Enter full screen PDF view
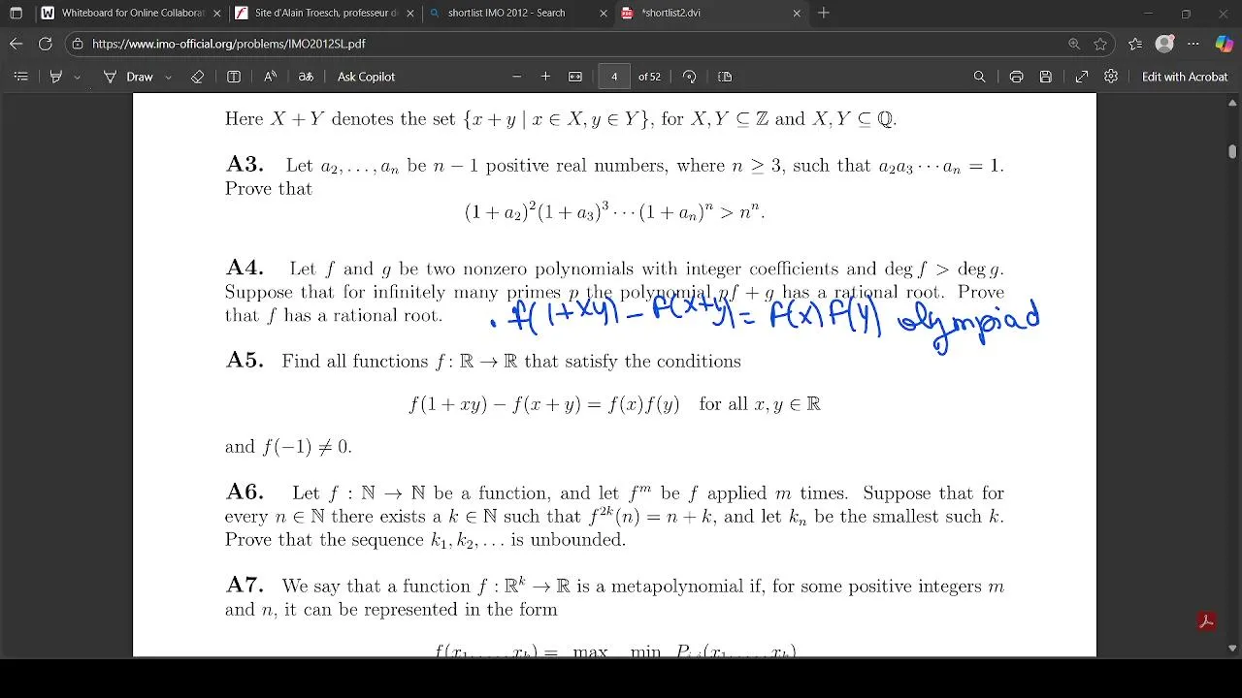The height and width of the screenshot is (698, 1242). click(x=1082, y=77)
